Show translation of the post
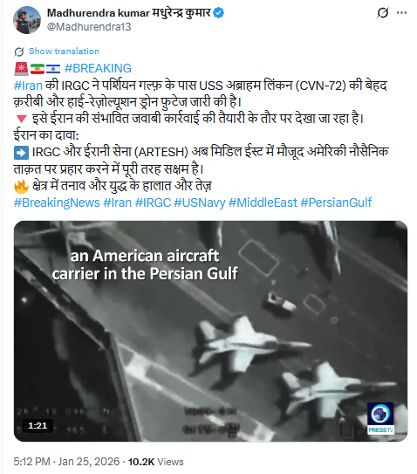 click(x=64, y=52)
